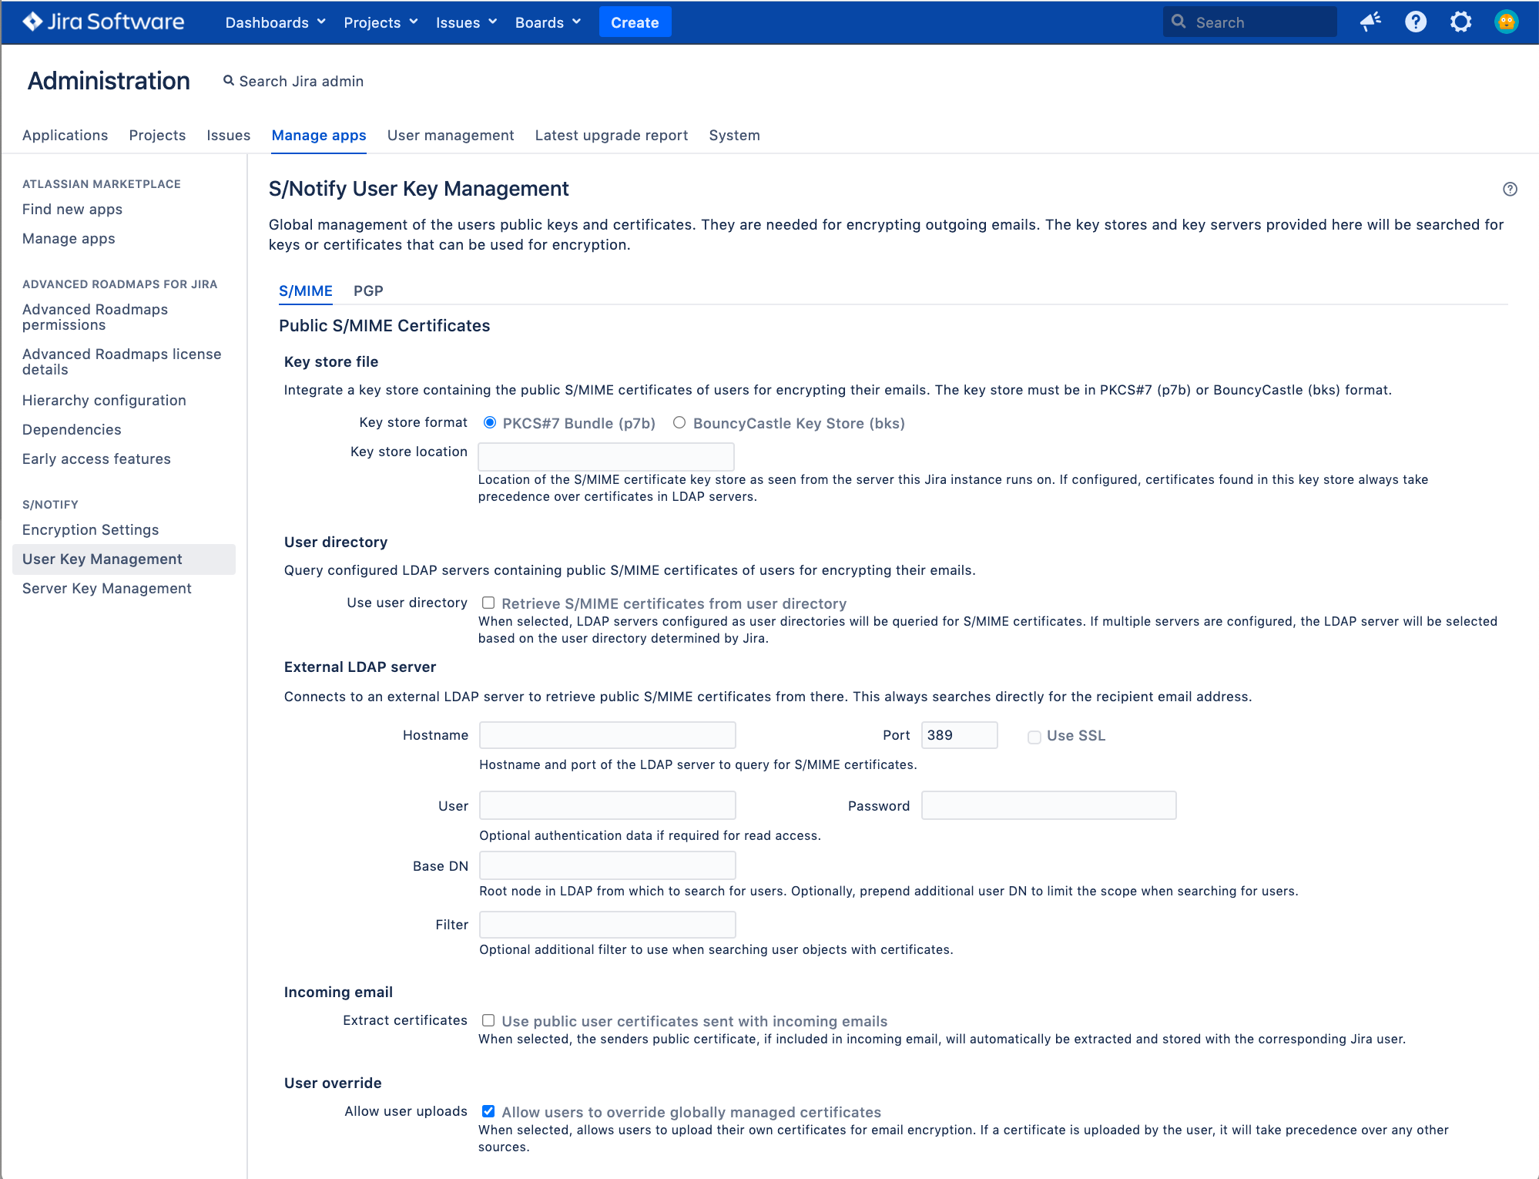Screen dimensions: 1539x1179
Task: Open Encryption Settings in sidebar
Action: 90,529
